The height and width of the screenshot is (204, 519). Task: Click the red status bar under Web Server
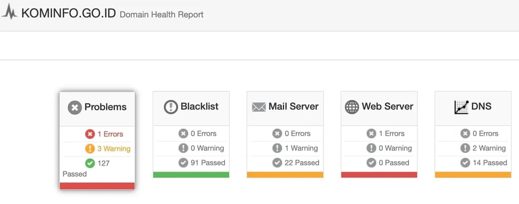[379, 175]
